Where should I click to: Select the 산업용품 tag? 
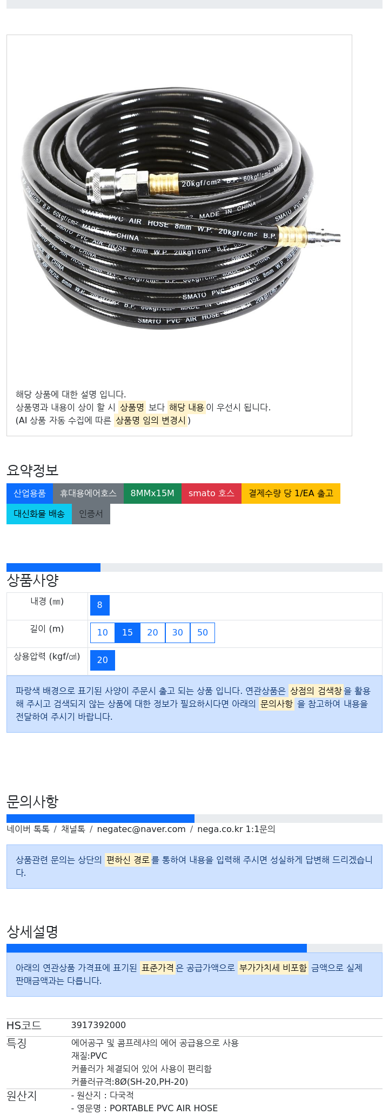coord(30,494)
